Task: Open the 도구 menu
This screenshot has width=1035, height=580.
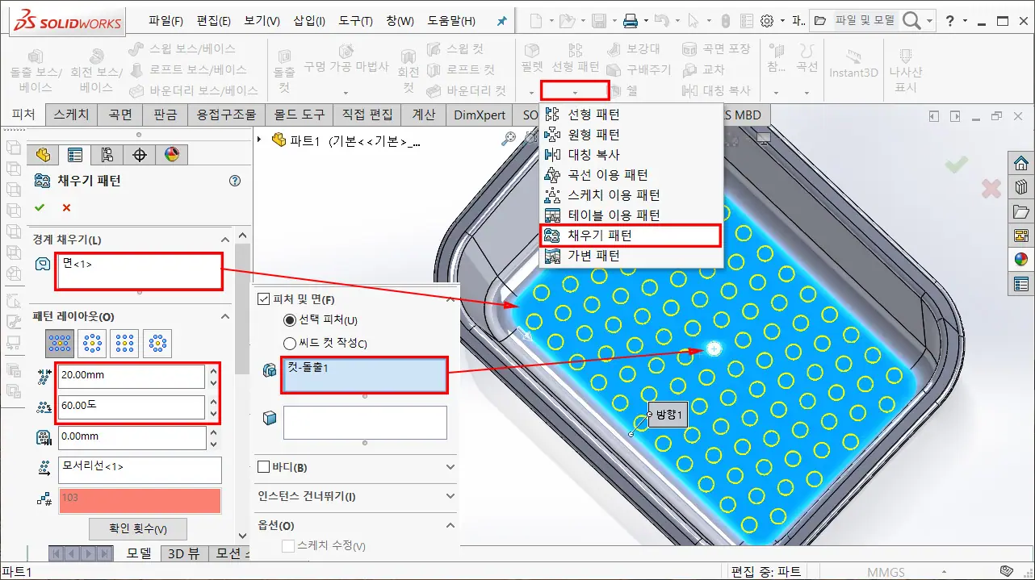Action: click(x=356, y=21)
